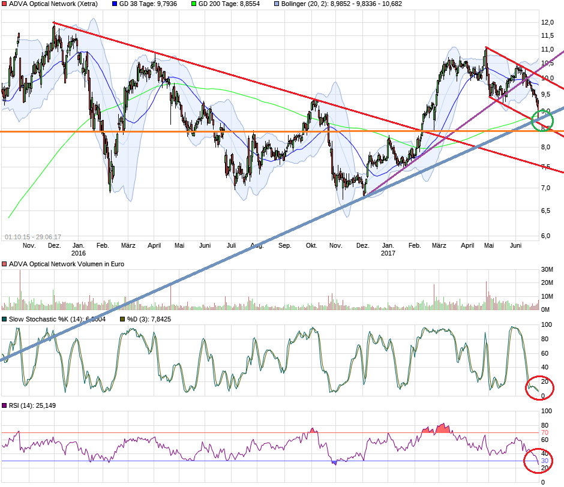Viewport: 564px width, 487px height.
Task: Click the '6,0' price axis value
Action: [x=545, y=236]
